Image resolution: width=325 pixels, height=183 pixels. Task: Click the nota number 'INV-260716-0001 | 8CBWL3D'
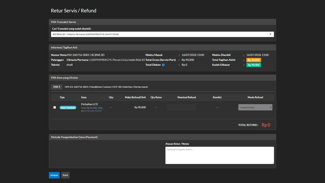tap(86, 55)
